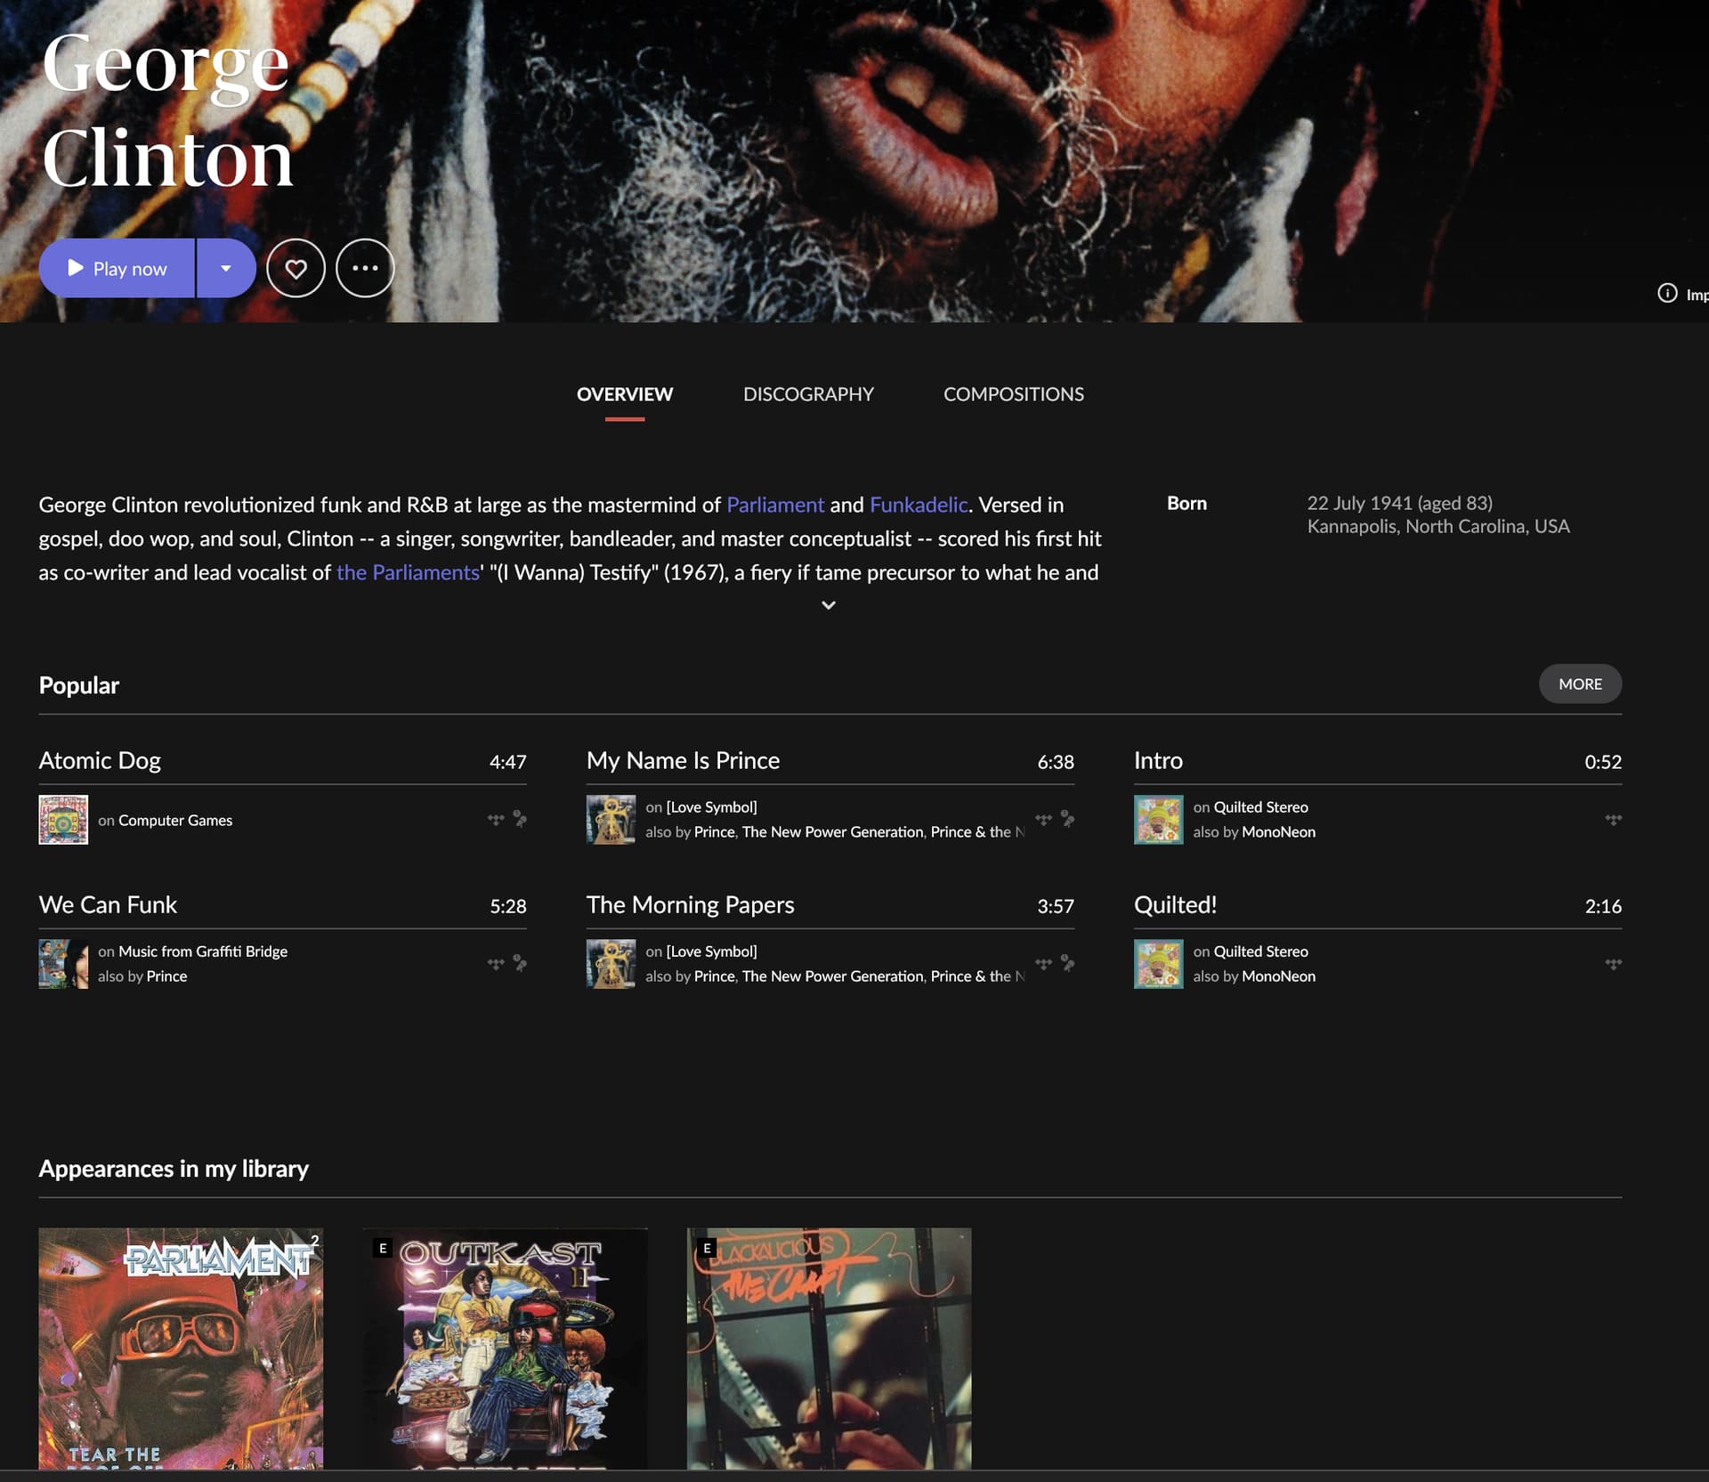1709x1482 pixels.
Task: Select the track The Morning Papers
Action: pos(690,905)
